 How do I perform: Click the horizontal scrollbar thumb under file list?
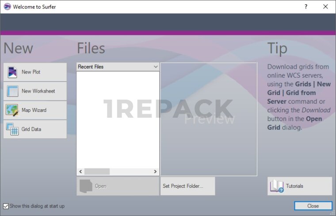[x=97, y=171]
